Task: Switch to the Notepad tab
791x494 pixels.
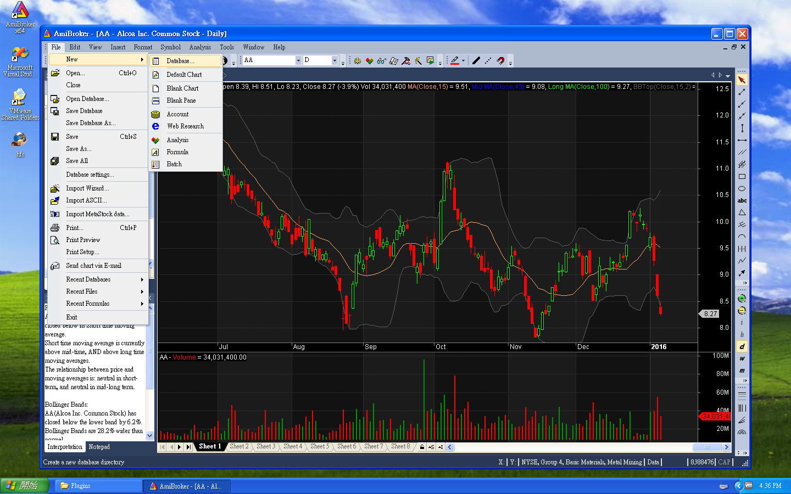Action: coord(99,447)
